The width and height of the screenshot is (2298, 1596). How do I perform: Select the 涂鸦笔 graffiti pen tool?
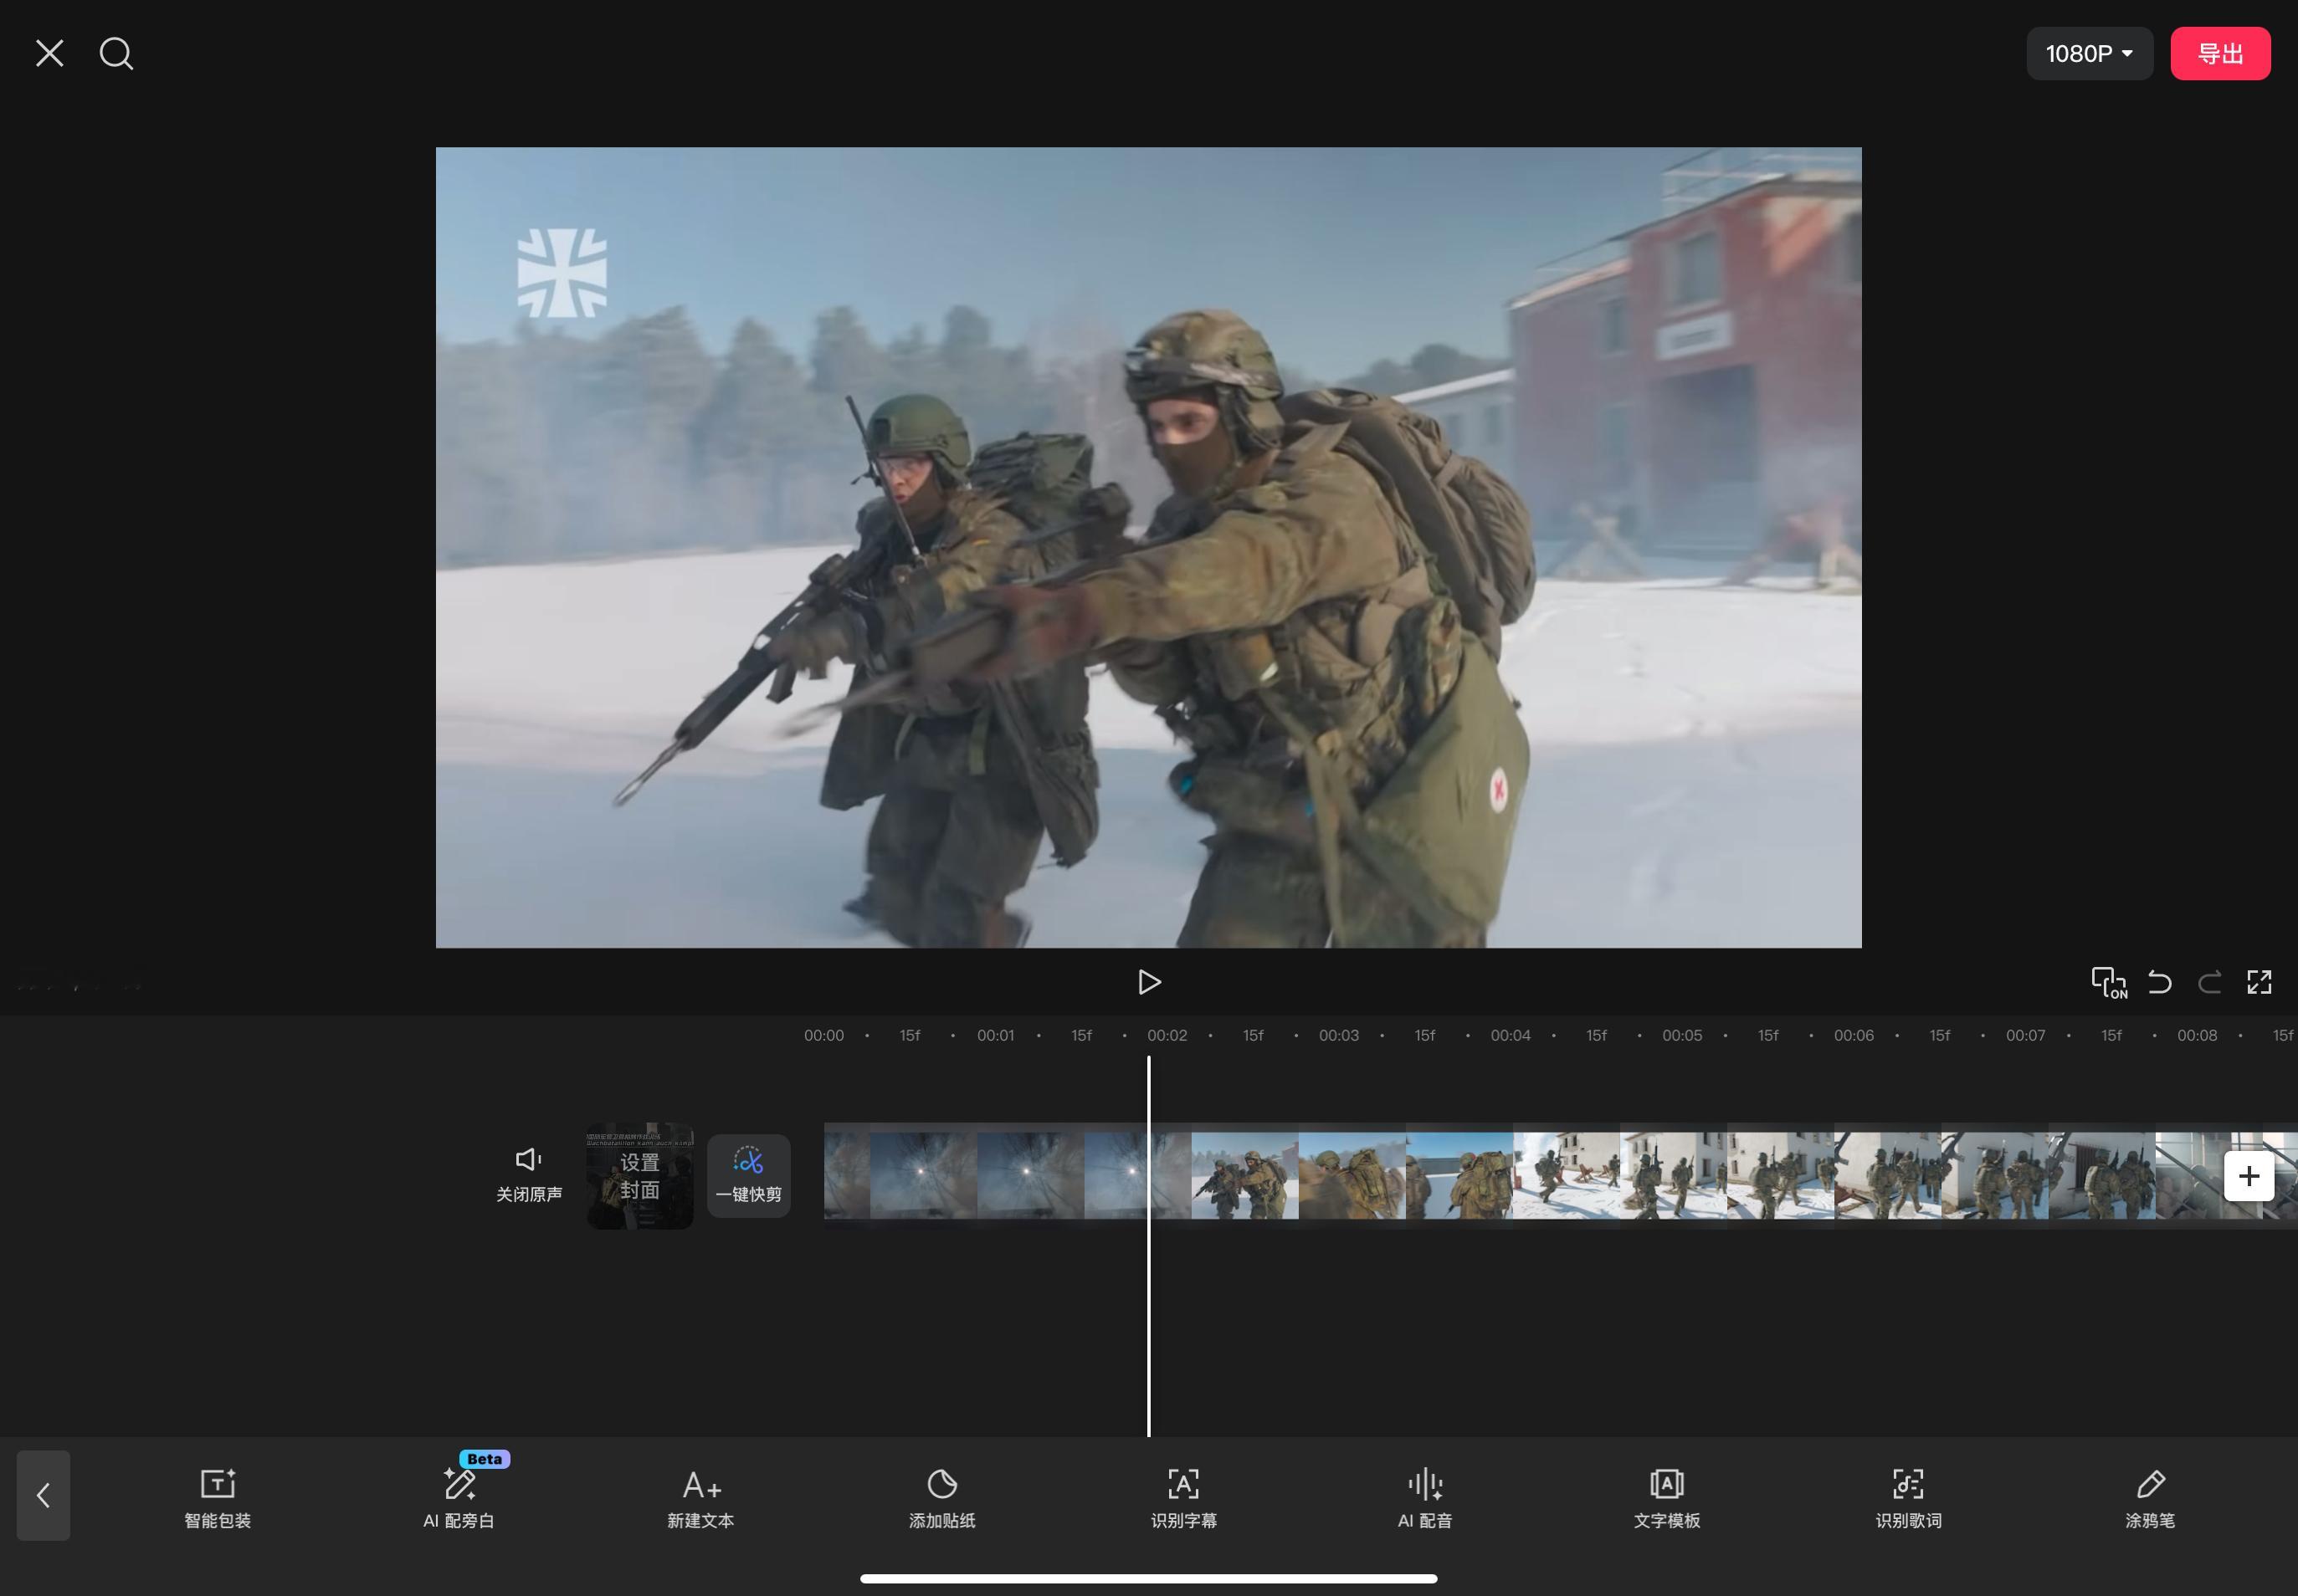(2152, 1496)
